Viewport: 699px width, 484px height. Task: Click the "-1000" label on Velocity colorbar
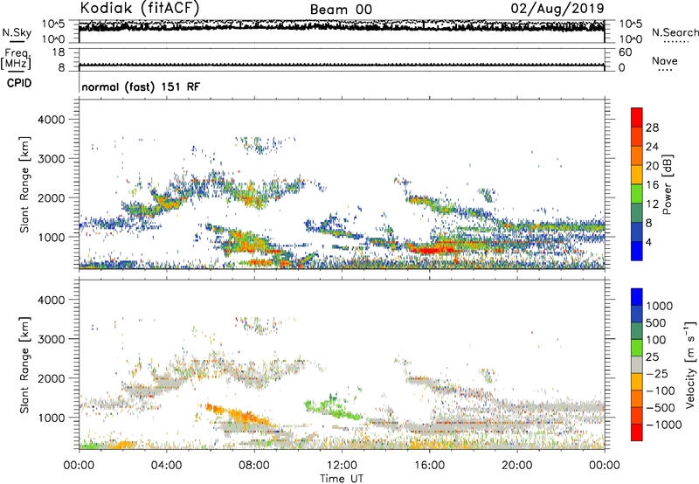[x=663, y=425]
